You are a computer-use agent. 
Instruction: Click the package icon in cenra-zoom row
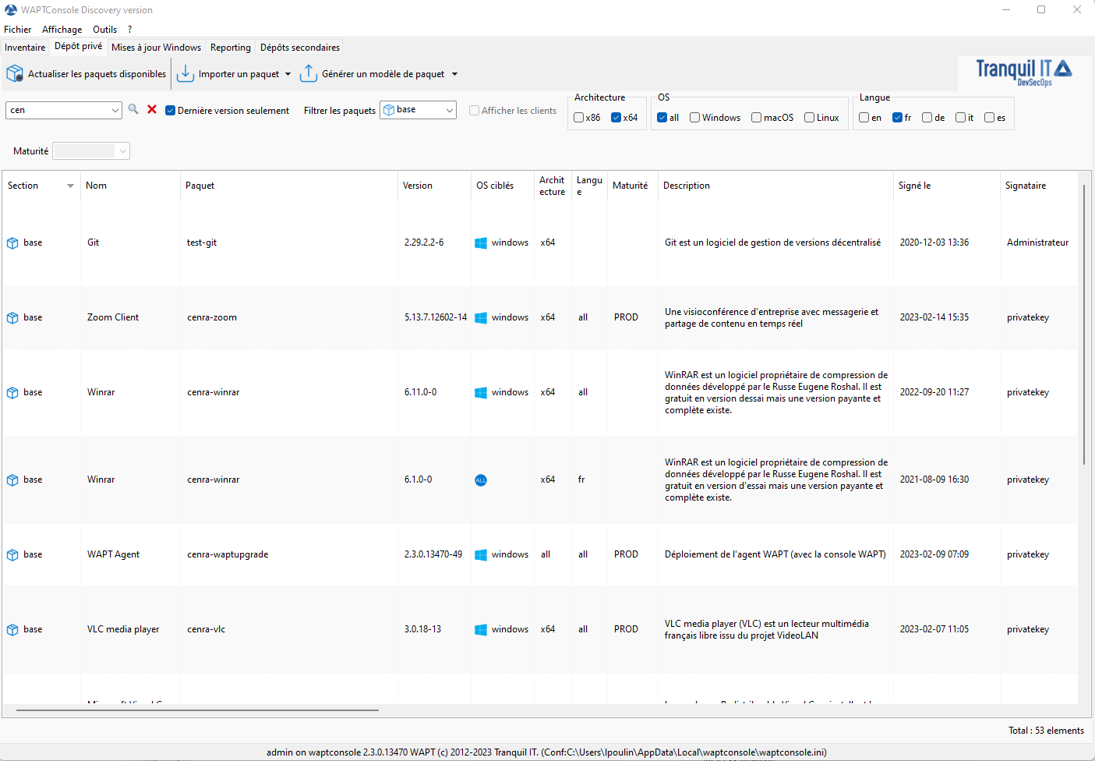[12, 317]
